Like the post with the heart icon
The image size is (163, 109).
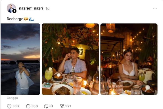(9, 106)
